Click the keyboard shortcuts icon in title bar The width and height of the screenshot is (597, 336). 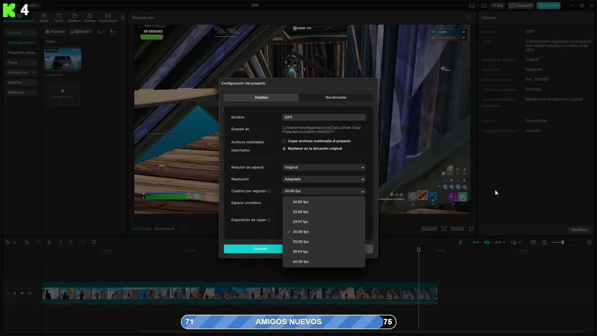point(484,6)
